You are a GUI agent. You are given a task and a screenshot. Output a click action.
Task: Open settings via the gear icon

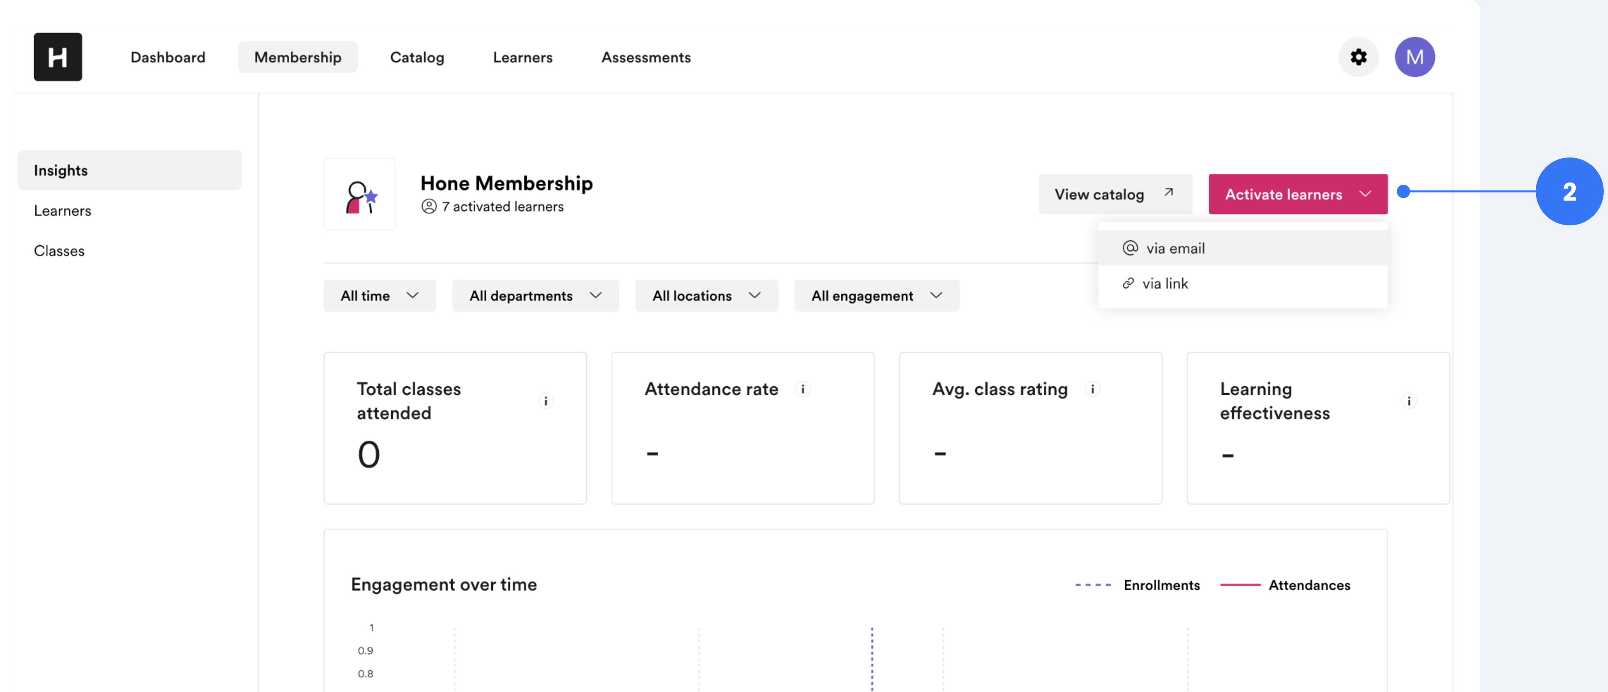pos(1358,57)
